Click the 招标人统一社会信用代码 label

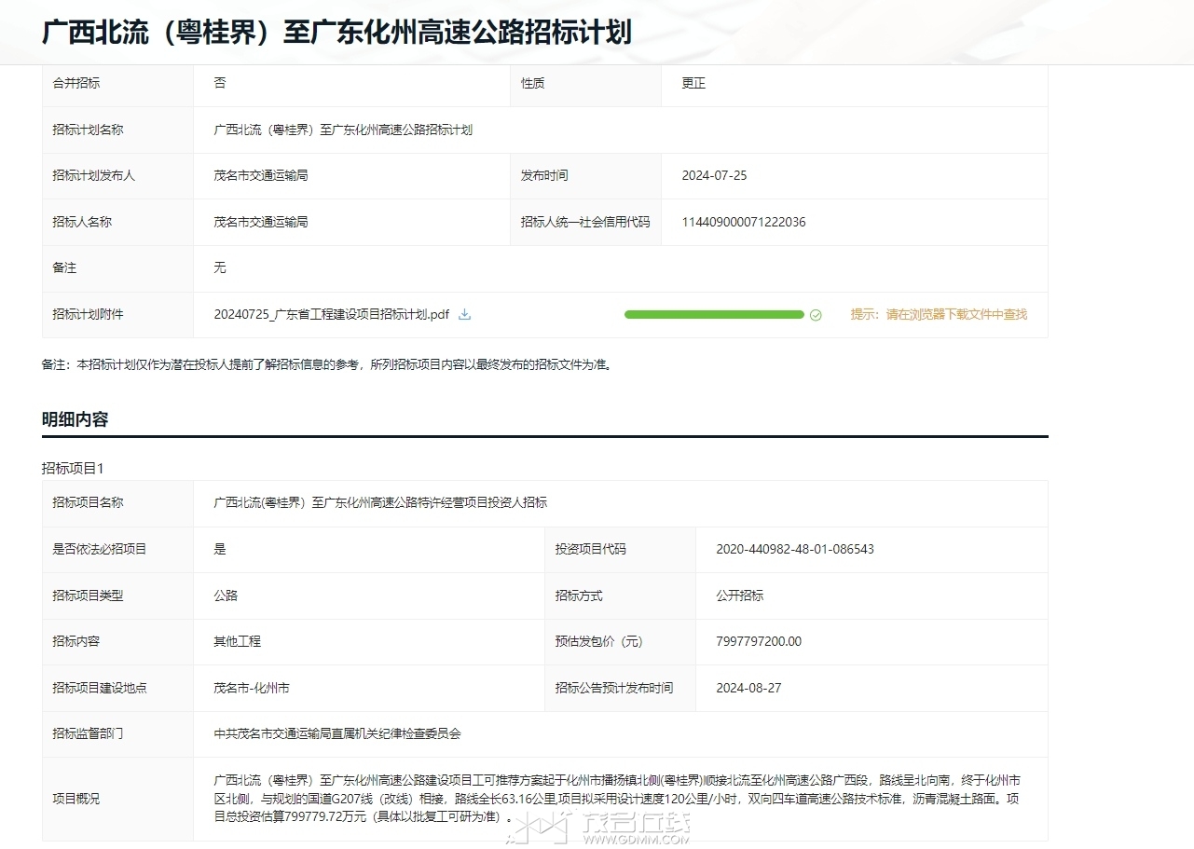tap(585, 222)
